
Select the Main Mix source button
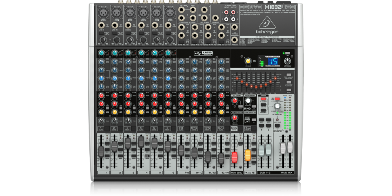263,110
